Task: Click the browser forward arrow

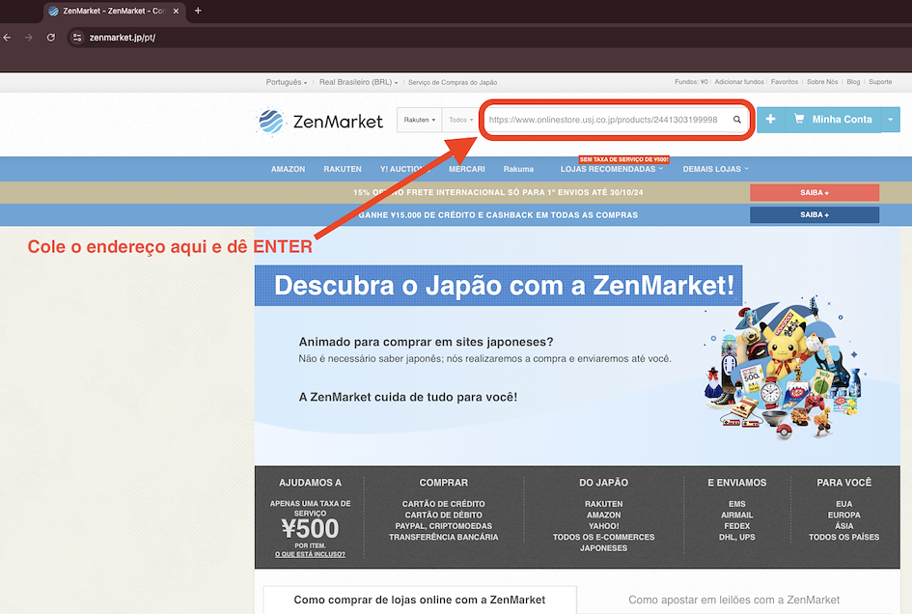Action: [x=29, y=38]
